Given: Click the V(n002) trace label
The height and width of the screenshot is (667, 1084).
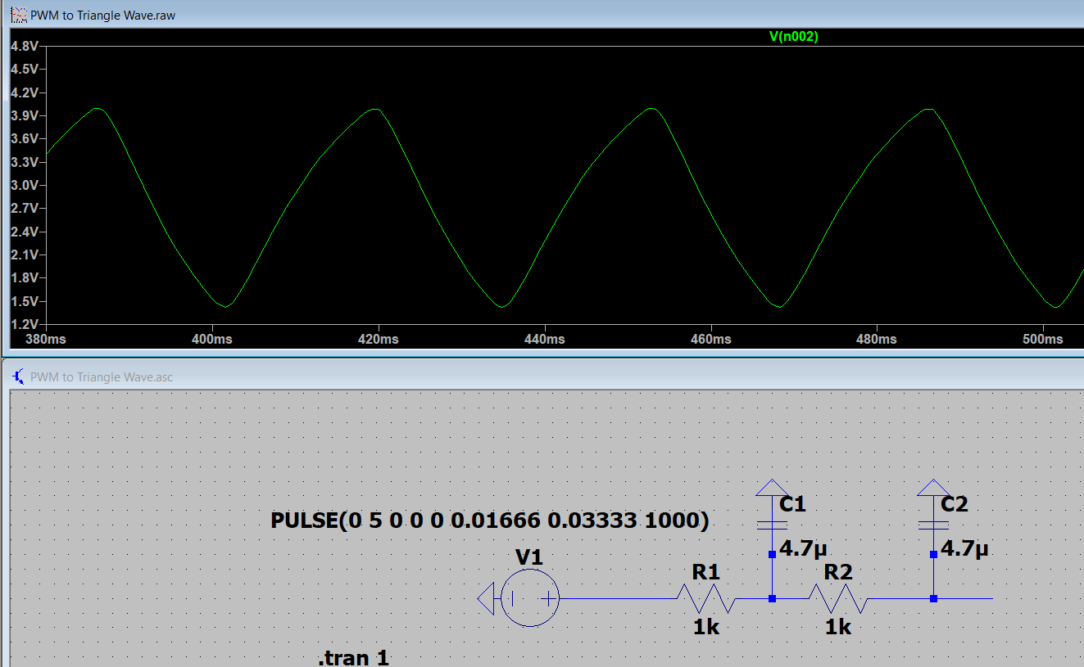Looking at the screenshot, I should coord(793,36).
